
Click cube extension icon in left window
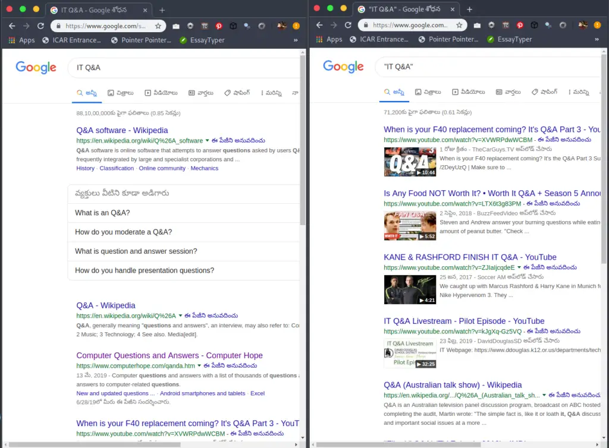233,26
